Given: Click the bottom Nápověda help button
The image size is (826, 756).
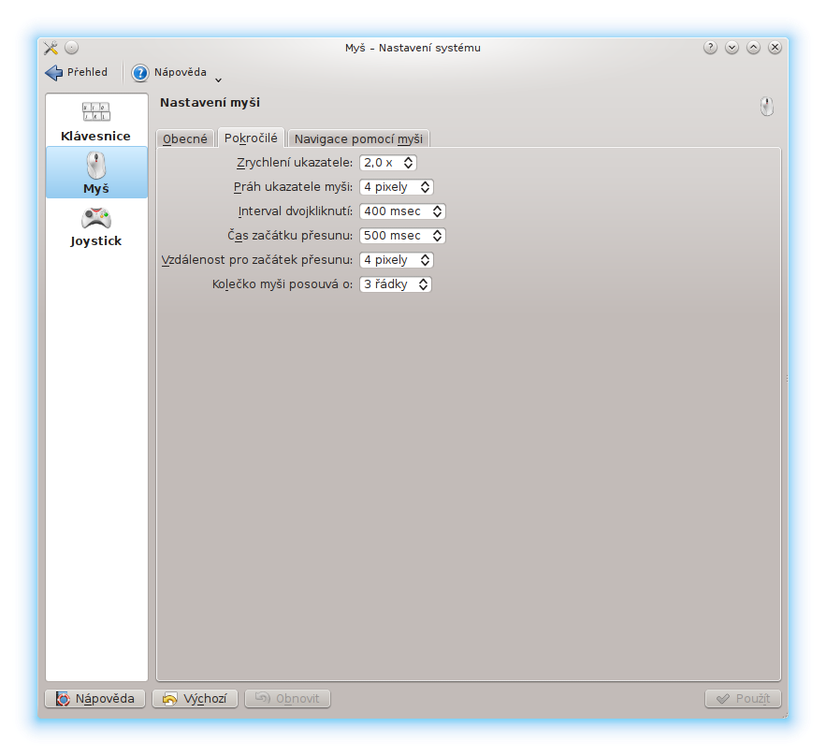Looking at the screenshot, I should pos(94,699).
